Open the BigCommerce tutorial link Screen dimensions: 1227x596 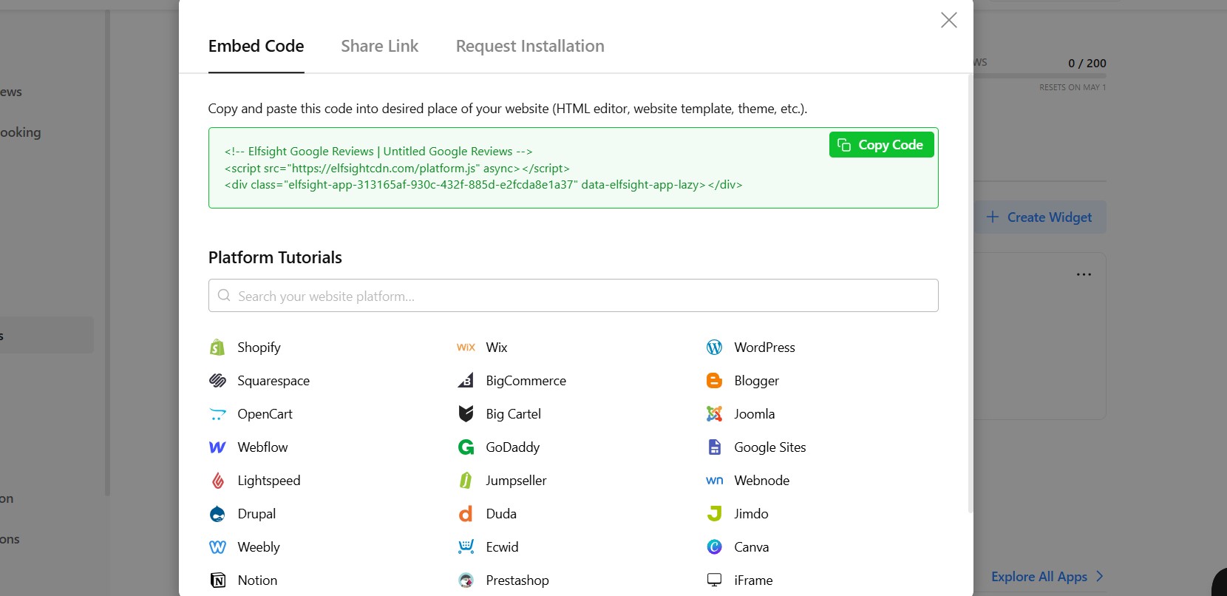[x=526, y=381]
